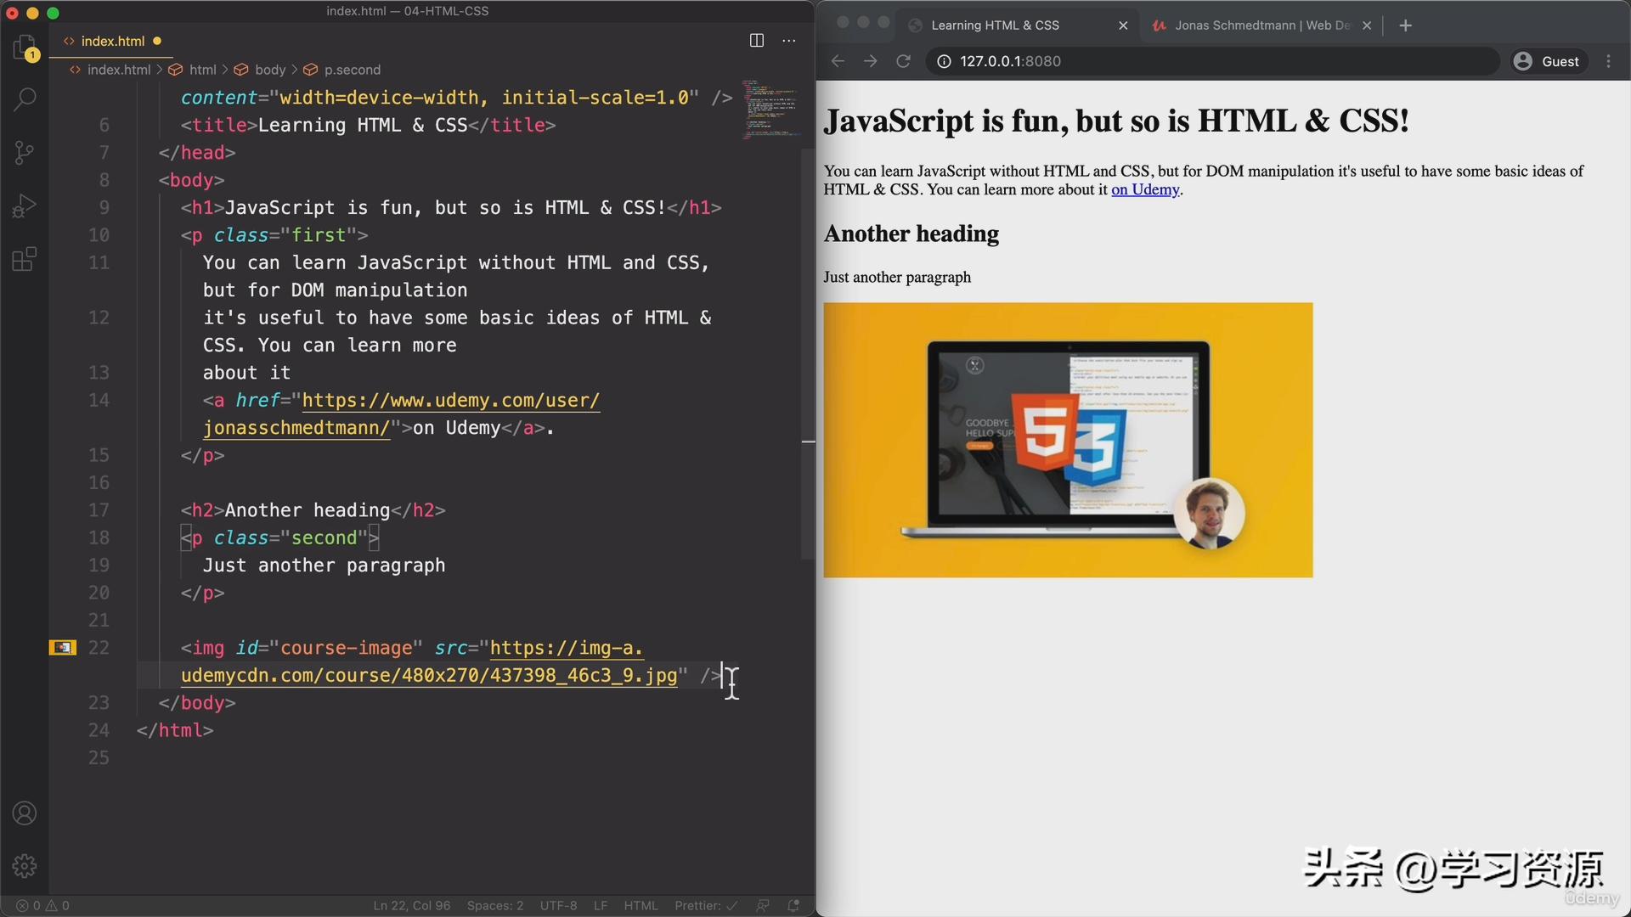Split the editor with the split icon
The image size is (1631, 917).
point(756,40)
